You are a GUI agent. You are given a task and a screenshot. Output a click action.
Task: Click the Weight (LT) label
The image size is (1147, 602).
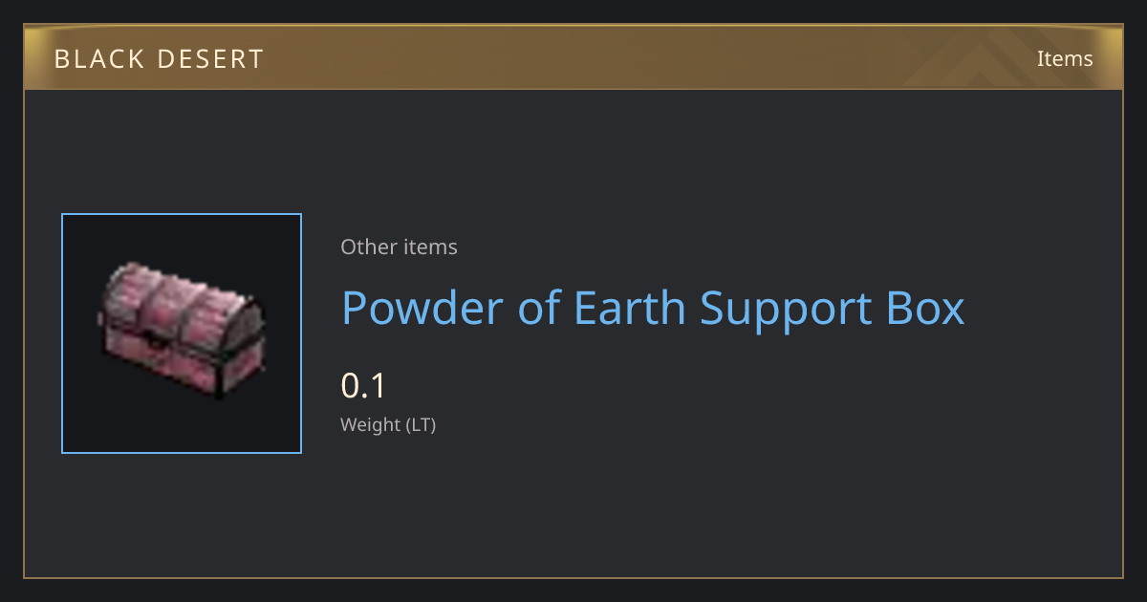click(388, 424)
